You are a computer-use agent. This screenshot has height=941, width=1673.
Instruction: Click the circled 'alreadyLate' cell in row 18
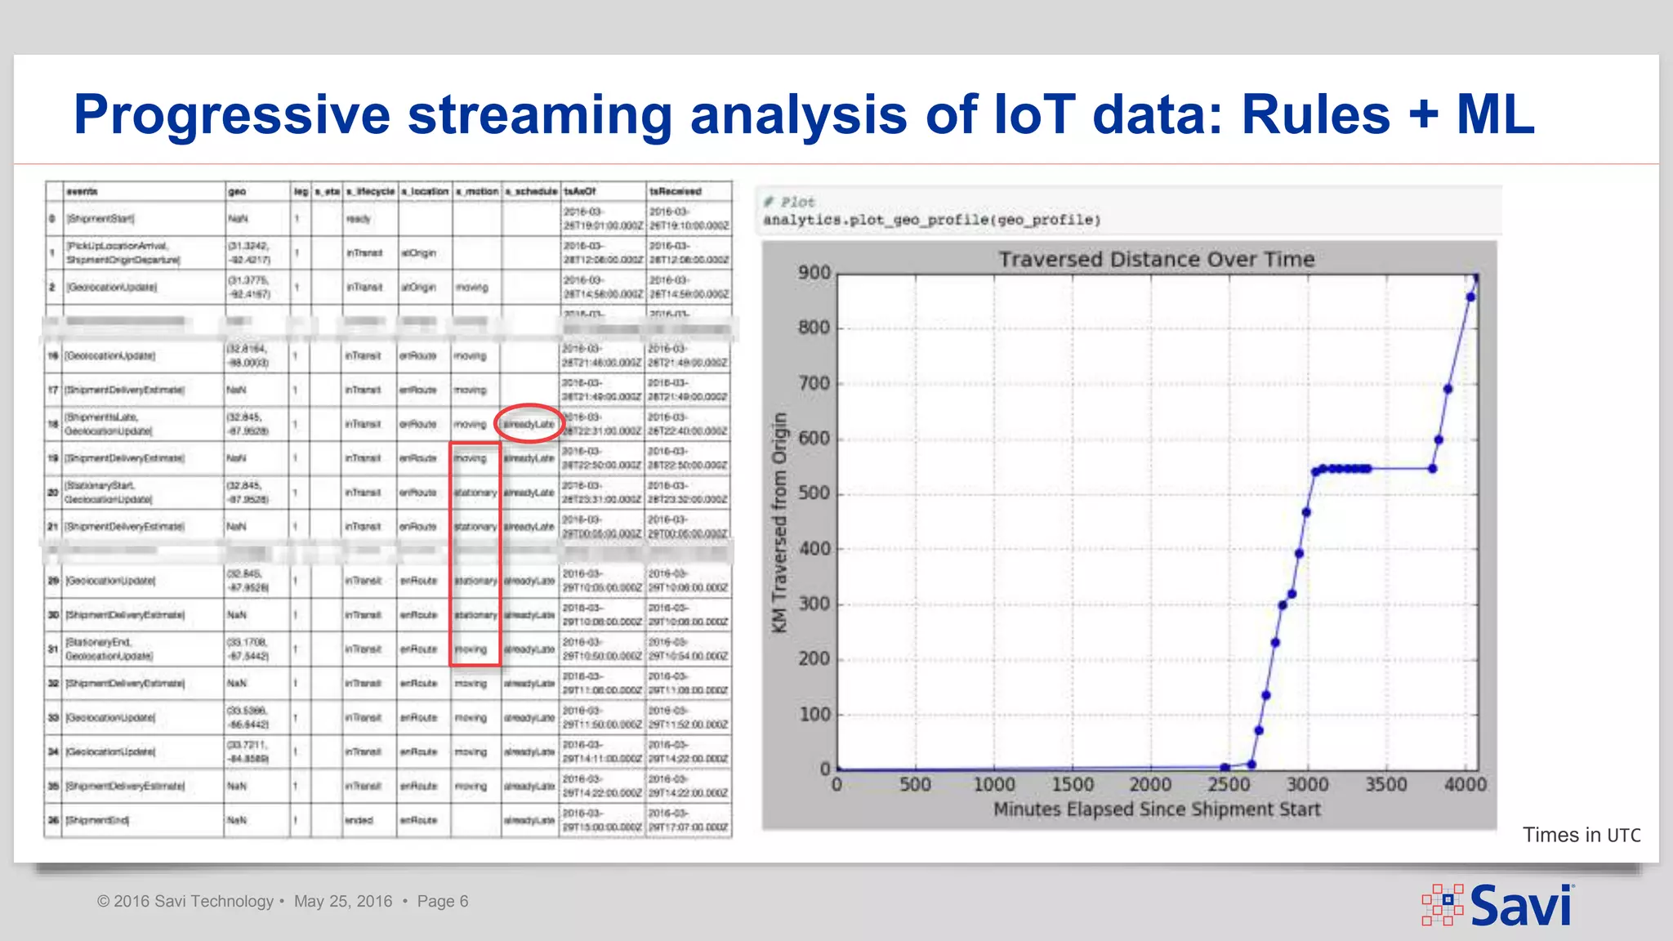tap(529, 424)
